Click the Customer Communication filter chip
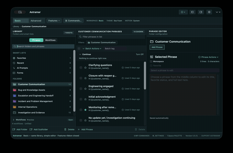Viewport: 233px width, 153px height. pos(102,43)
